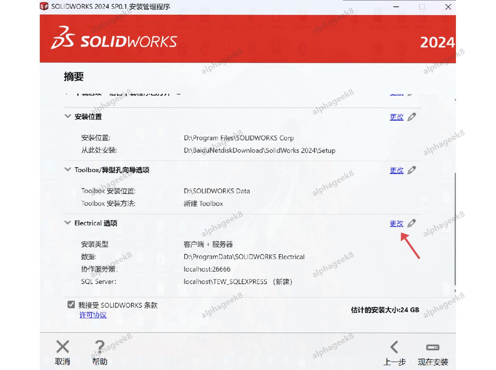Click the pencil edit icon beside 安装位置 section
Screen dimensions: 496x370
tap(412, 117)
